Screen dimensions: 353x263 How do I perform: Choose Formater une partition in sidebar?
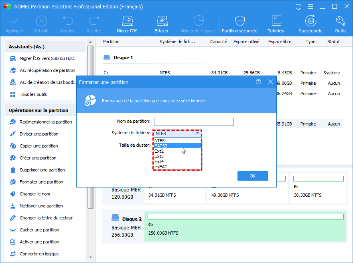[37, 182]
